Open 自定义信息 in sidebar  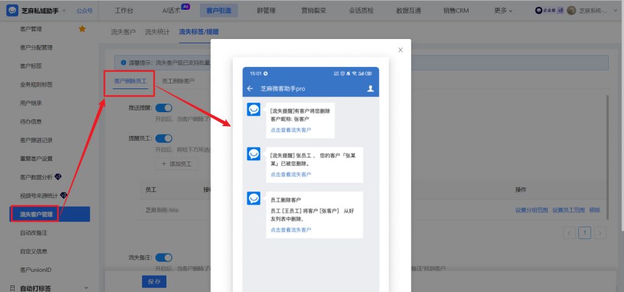34,251
